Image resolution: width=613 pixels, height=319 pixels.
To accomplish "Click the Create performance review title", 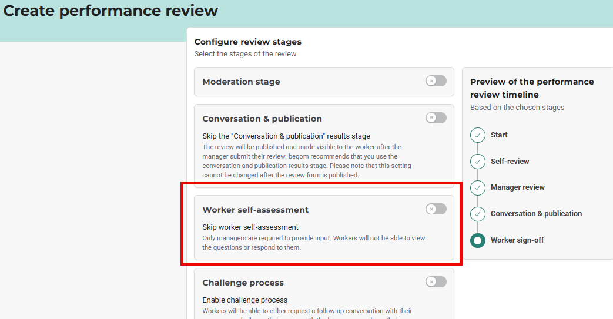I will click(111, 11).
